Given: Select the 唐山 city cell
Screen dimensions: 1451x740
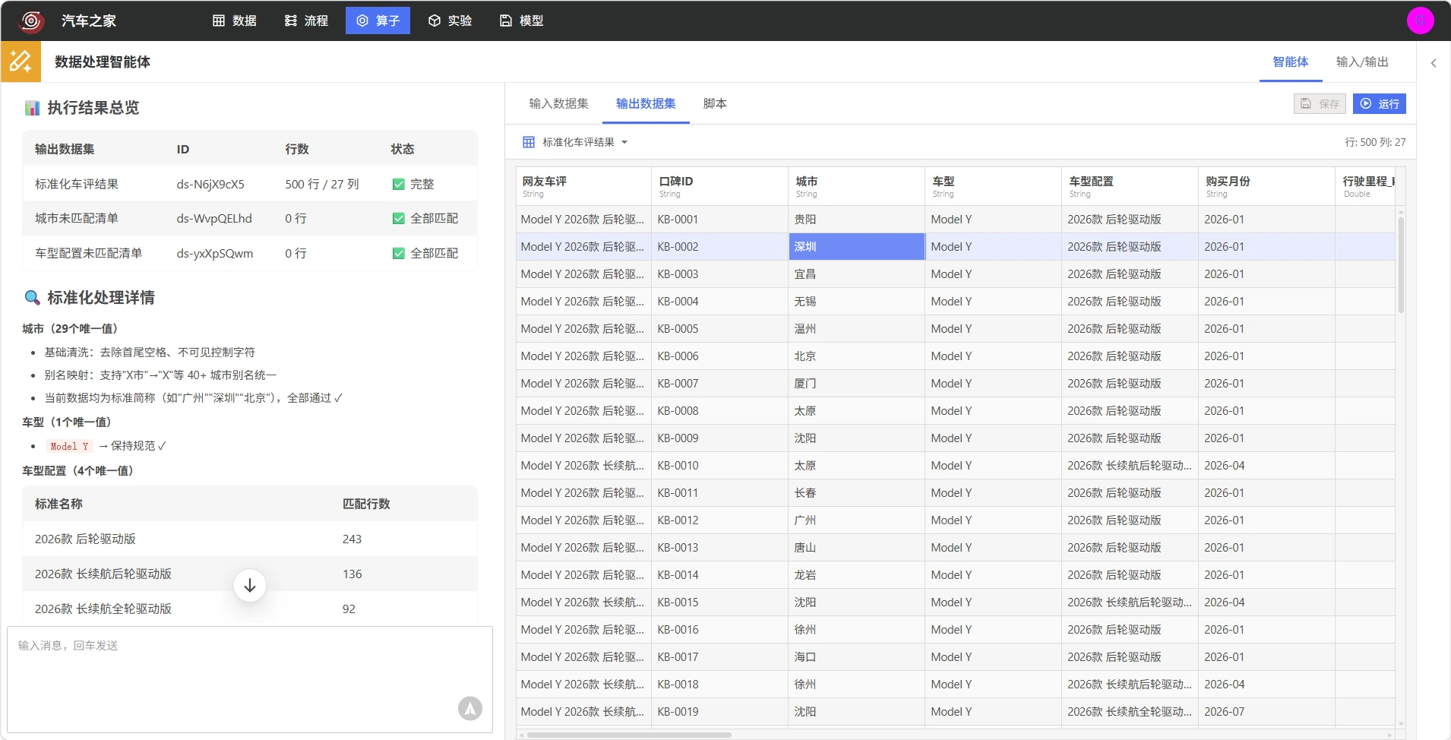Looking at the screenshot, I should [857, 548].
